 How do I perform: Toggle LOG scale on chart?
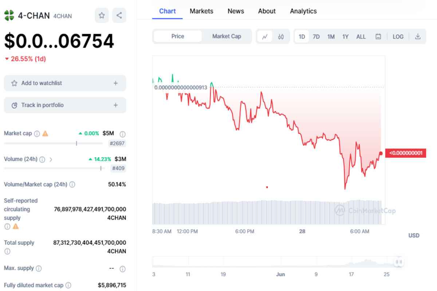pos(398,36)
